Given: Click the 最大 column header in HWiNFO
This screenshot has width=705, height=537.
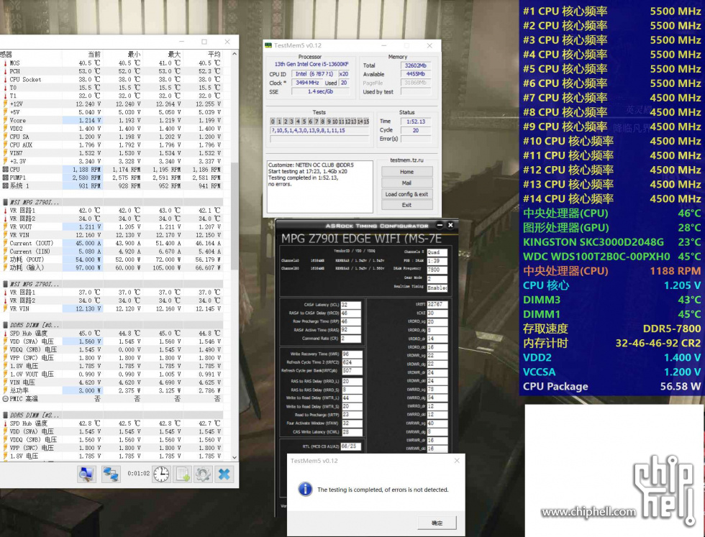Looking at the screenshot, I should tap(174, 55).
